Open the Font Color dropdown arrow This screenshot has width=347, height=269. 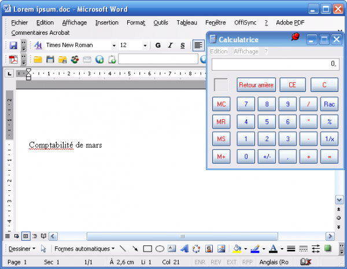tap(282, 249)
